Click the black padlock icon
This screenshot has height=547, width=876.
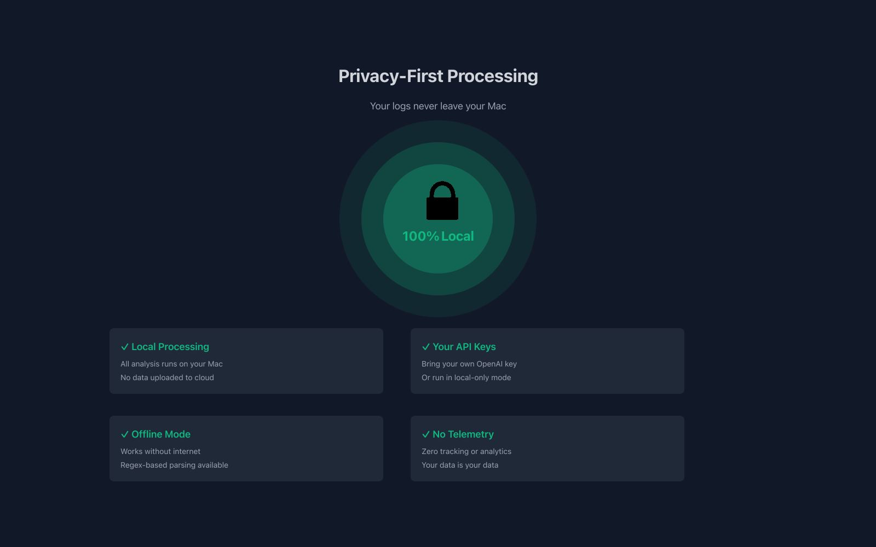[x=442, y=201]
